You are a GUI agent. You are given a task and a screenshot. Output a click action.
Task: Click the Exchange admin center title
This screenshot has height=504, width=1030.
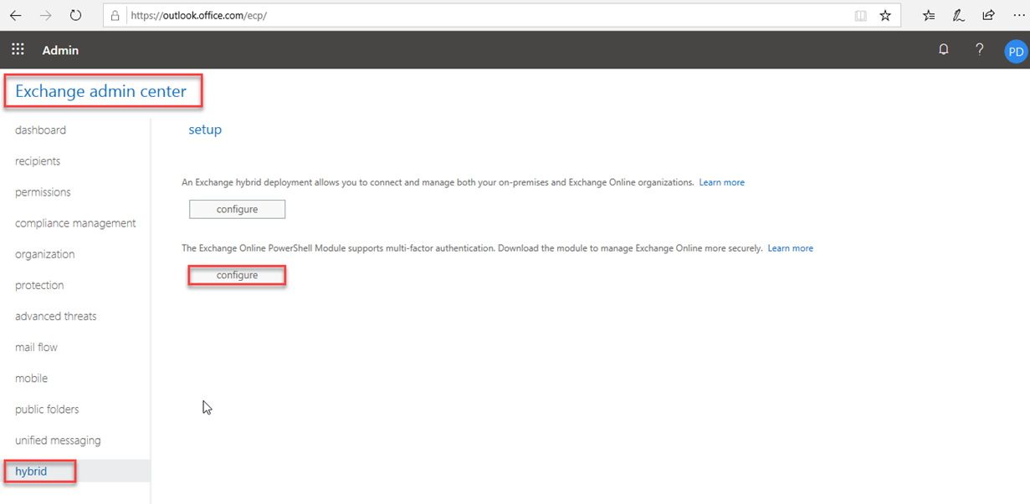(x=100, y=91)
